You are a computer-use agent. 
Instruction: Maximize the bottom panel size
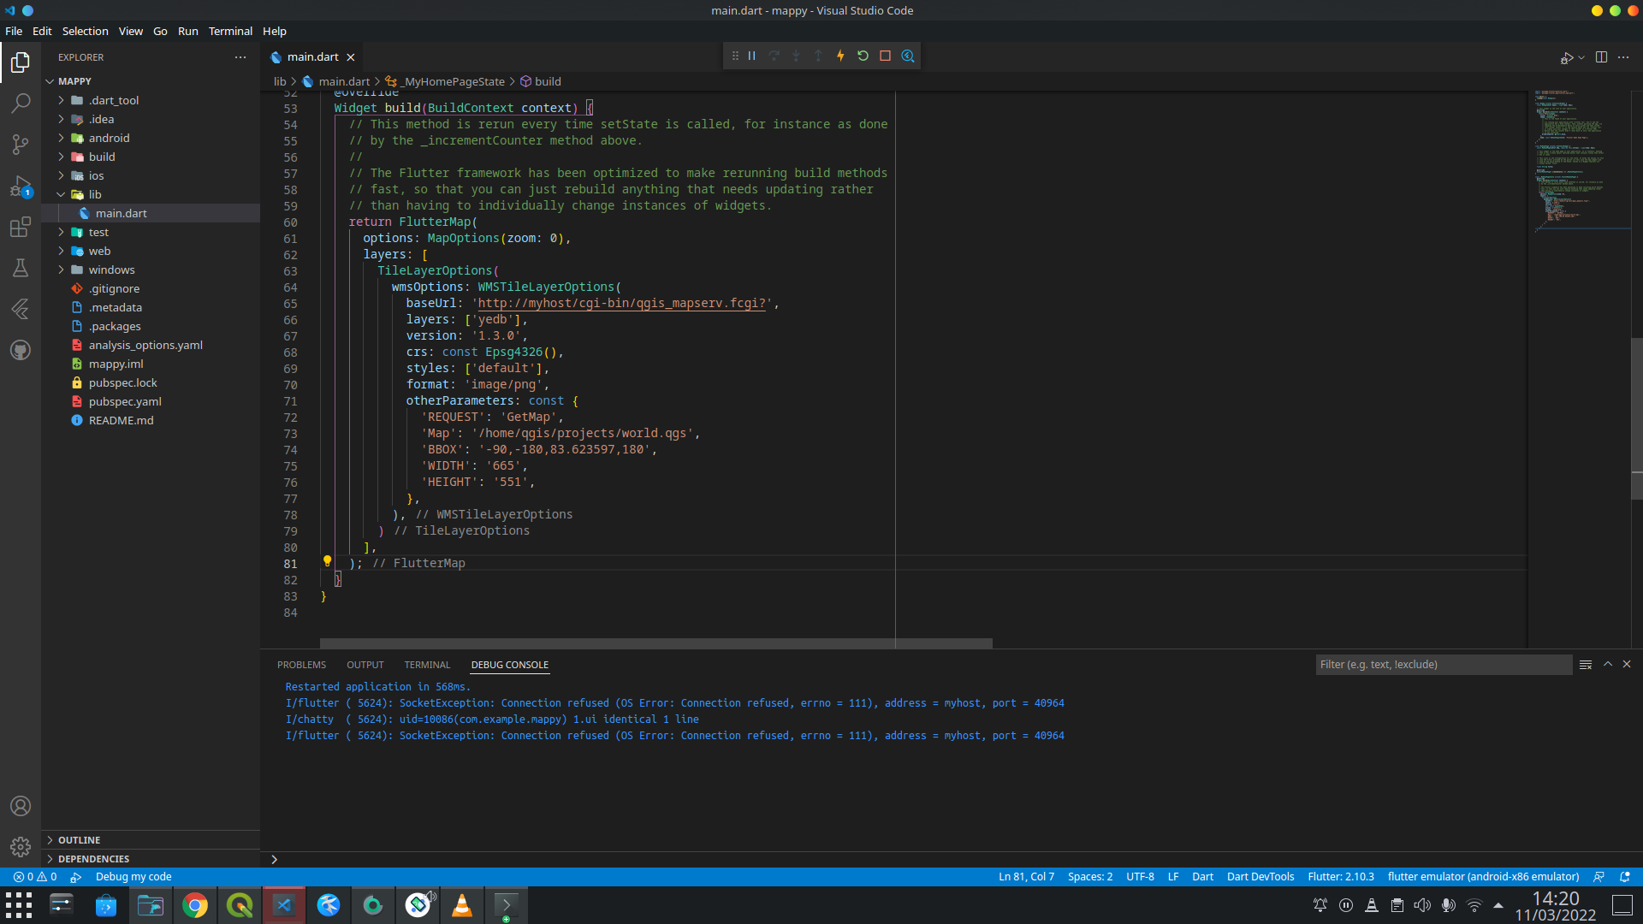pyautogui.click(x=1608, y=664)
